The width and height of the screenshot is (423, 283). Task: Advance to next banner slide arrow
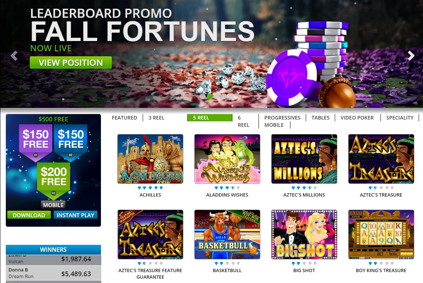[411, 56]
